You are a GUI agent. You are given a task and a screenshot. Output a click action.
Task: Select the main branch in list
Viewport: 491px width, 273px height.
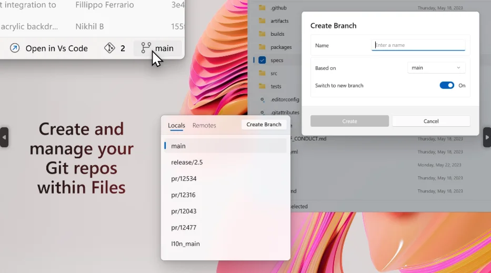click(x=225, y=146)
